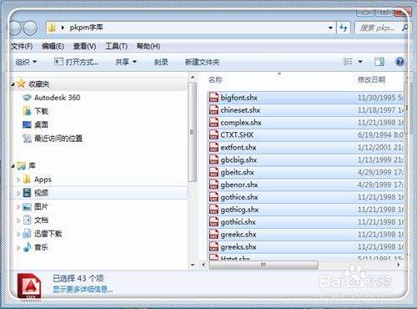The width and height of the screenshot is (417, 309).
Task: Click the 刻录 toolbar button
Action: [161, 62]
